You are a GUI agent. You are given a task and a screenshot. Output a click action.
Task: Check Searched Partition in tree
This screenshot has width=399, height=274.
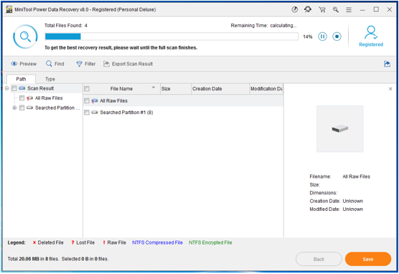[x=22, y=108]
